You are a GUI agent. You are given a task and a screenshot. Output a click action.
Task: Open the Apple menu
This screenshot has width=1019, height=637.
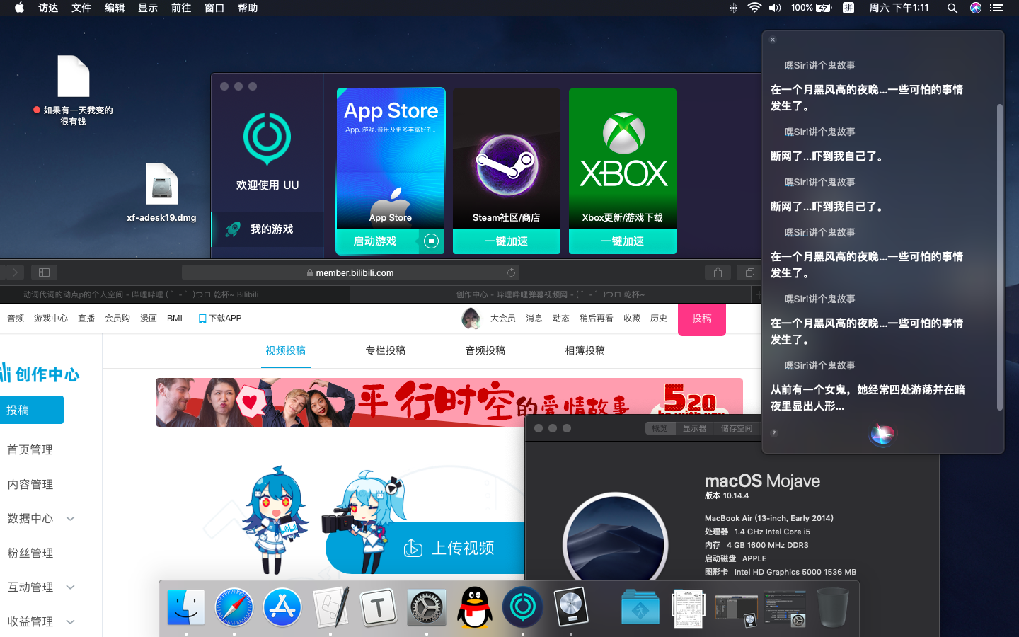click(19, 8)
